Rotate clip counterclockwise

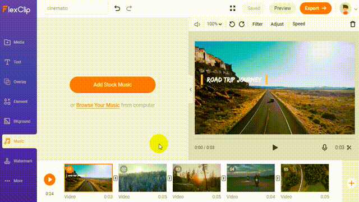pyautogui.click(x=232, y=24)
